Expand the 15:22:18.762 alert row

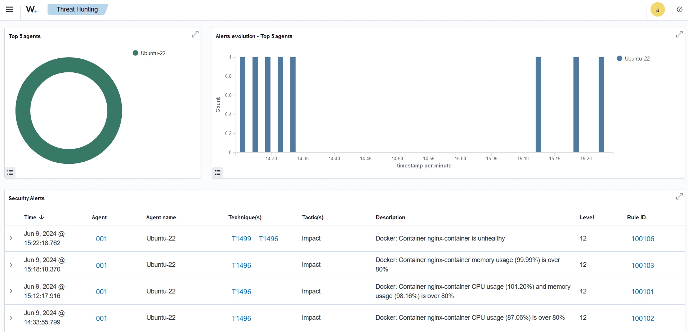pos(11,238)
